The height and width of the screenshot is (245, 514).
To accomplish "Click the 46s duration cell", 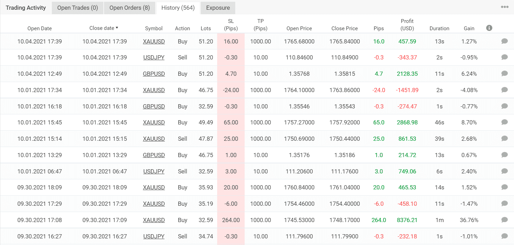I will 439,122.
